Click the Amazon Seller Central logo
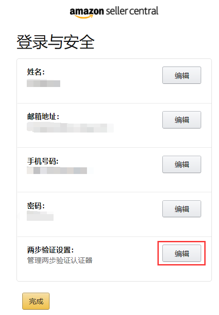This screenshot has width=219, height=315. tap(114, 12)
